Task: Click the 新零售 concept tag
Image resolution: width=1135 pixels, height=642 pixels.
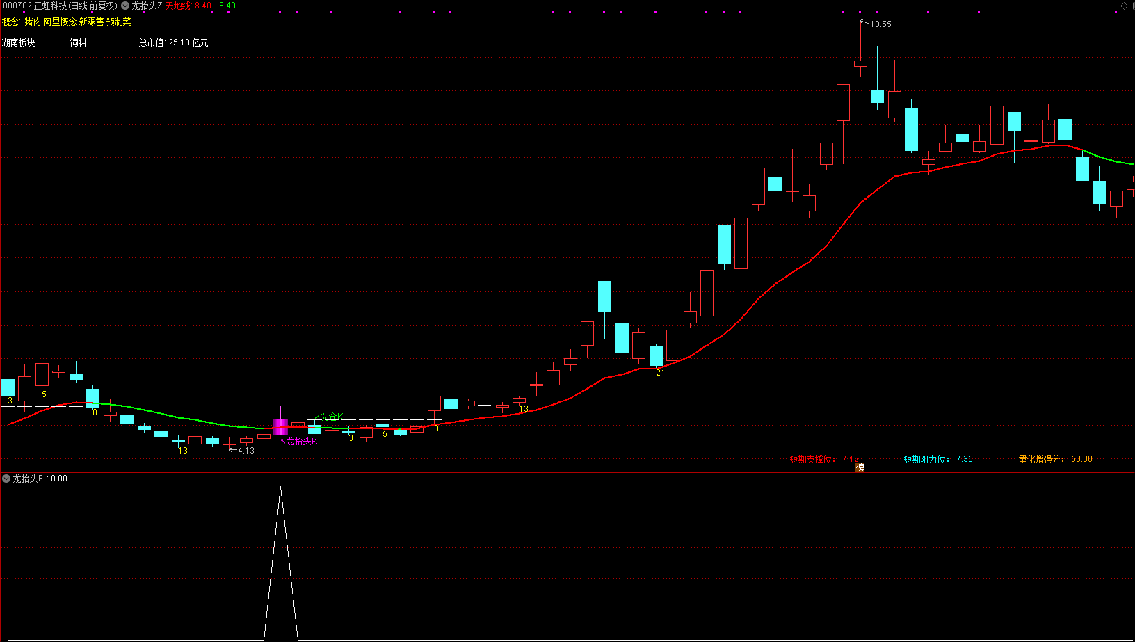Action: 91,22
